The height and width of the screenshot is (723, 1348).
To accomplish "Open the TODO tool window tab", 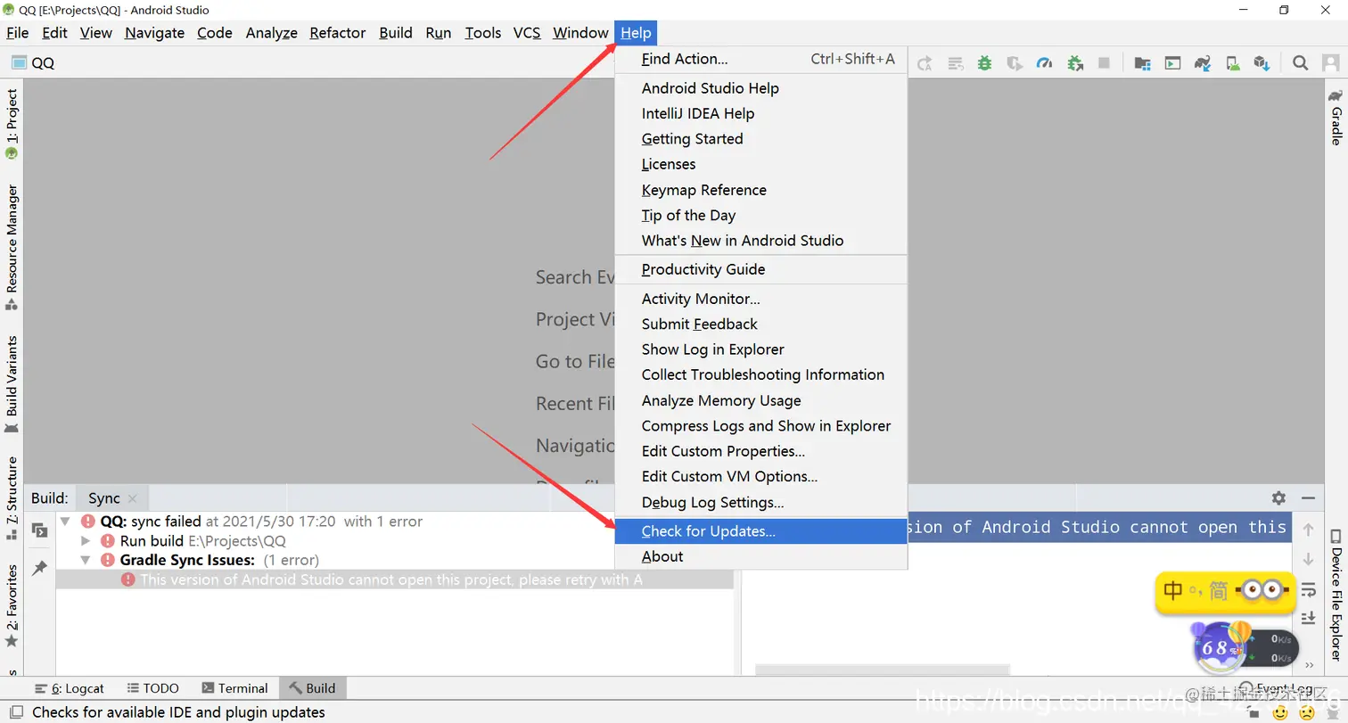I will [x=152, y=688].
